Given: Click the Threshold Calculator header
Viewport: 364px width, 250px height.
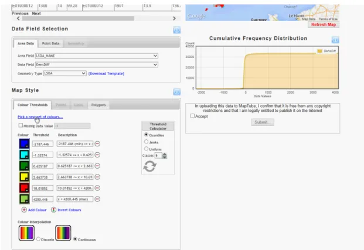Looking at the screenshot, I should pyautogui.click(x=158, y=126).
